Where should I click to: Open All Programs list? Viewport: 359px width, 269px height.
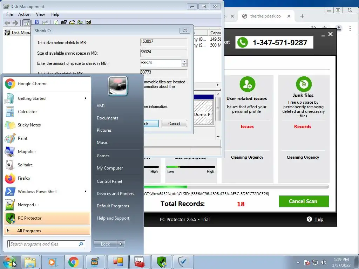tap(47, 231)
